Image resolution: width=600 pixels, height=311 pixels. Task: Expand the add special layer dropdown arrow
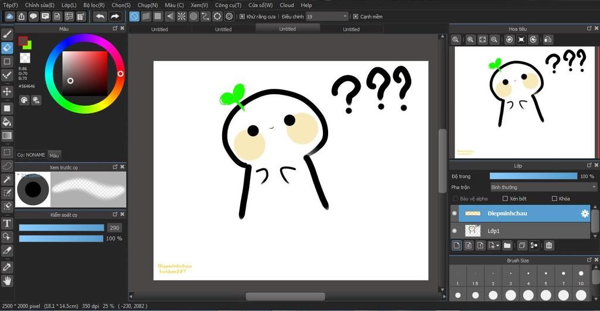pyautogui.click(x=497, y=246)
